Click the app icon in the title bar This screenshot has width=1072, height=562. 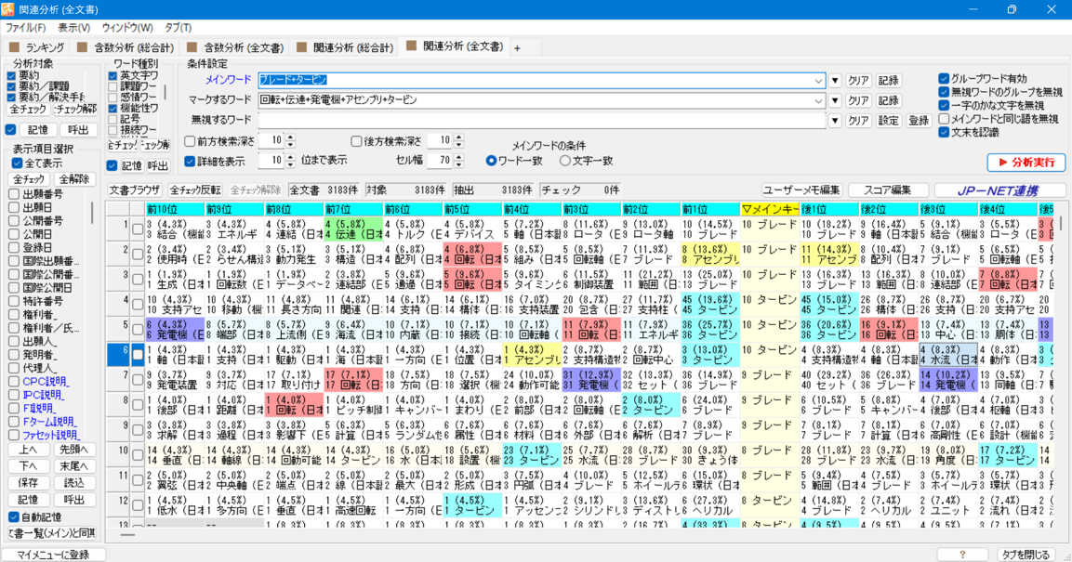[x=7, y=9]
